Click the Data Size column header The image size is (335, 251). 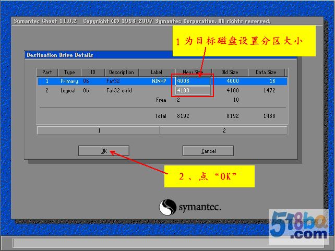[266, 72]
